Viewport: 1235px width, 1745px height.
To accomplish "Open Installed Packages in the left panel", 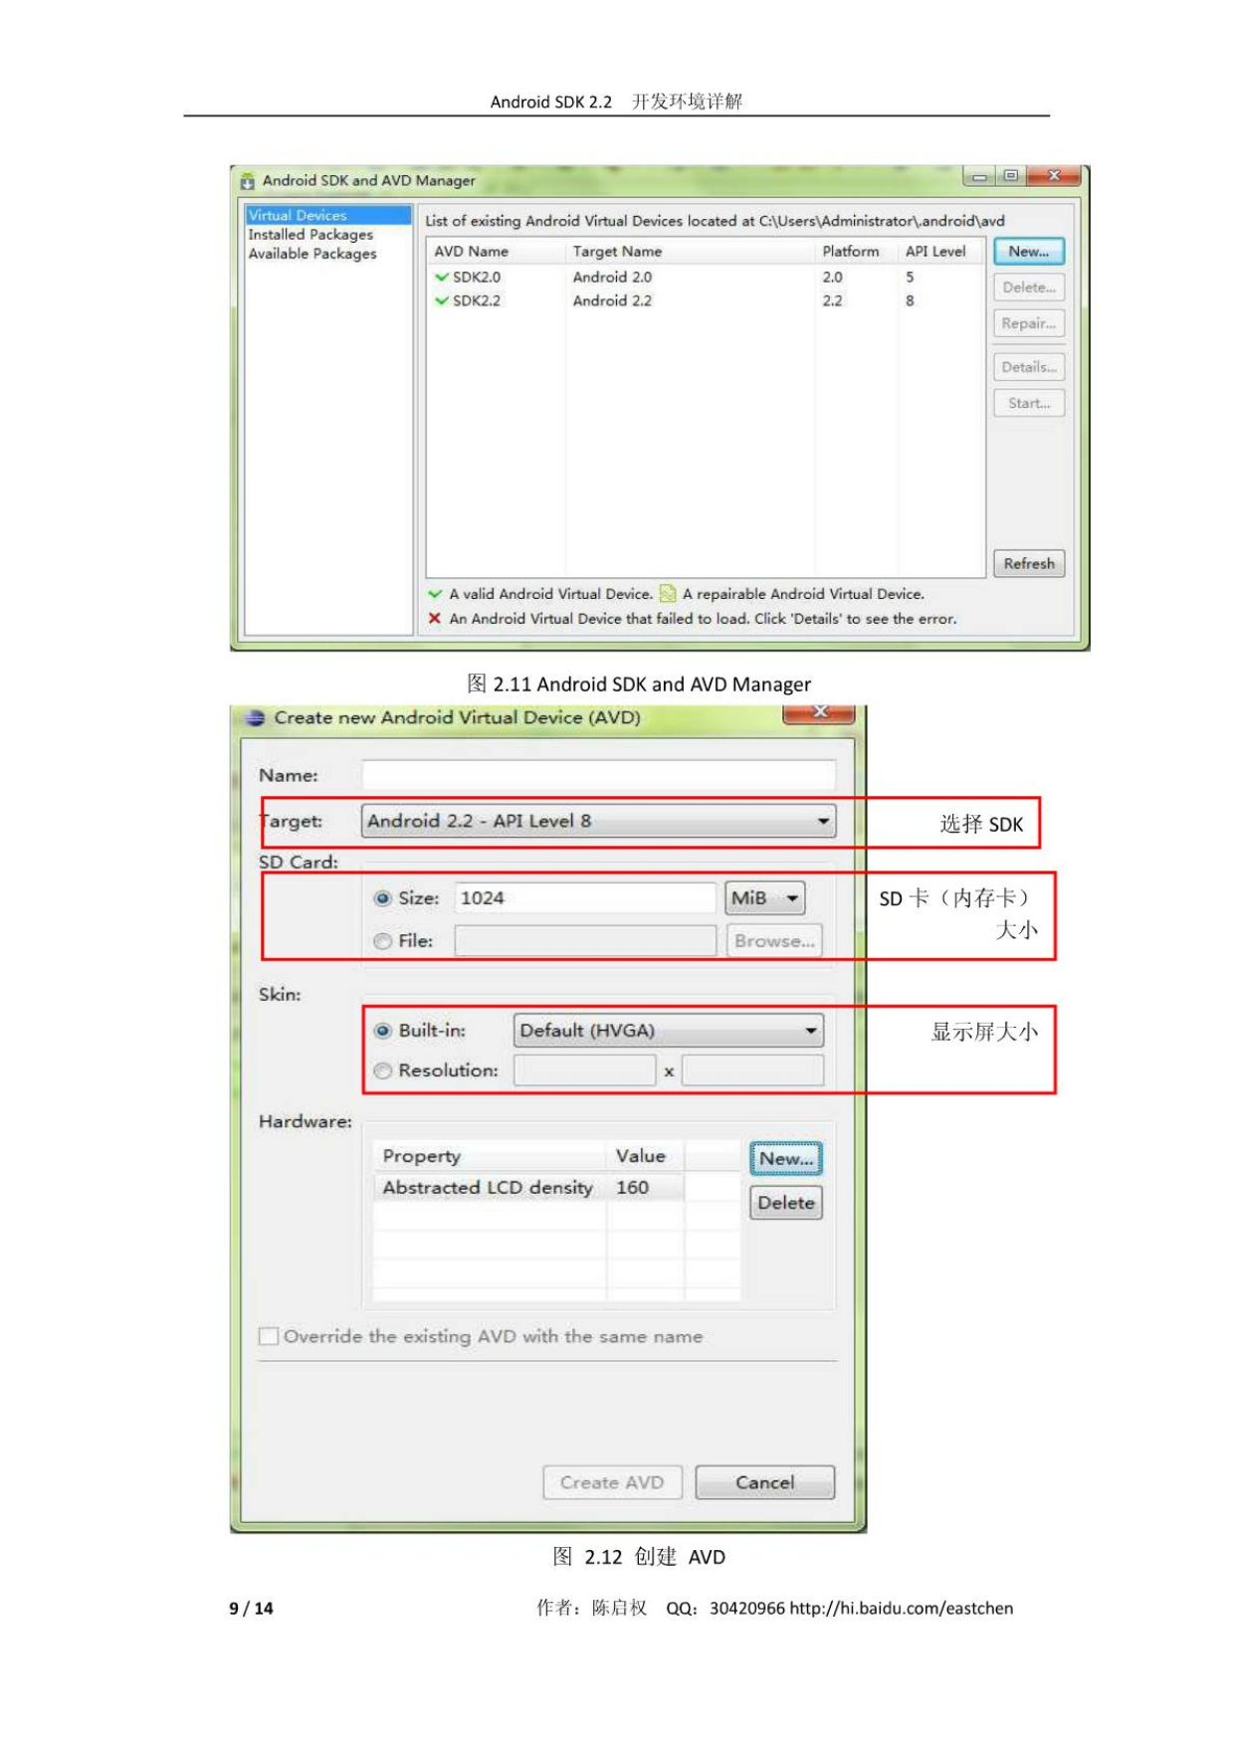I will (310, 235).
